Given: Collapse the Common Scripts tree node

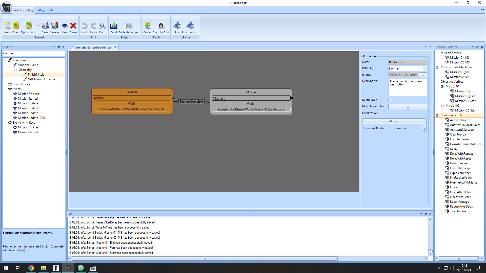Looking at the screenshot, I should 437,115.
